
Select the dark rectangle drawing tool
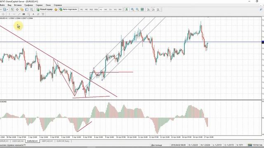pyautogui.click(x=24, y=14)
